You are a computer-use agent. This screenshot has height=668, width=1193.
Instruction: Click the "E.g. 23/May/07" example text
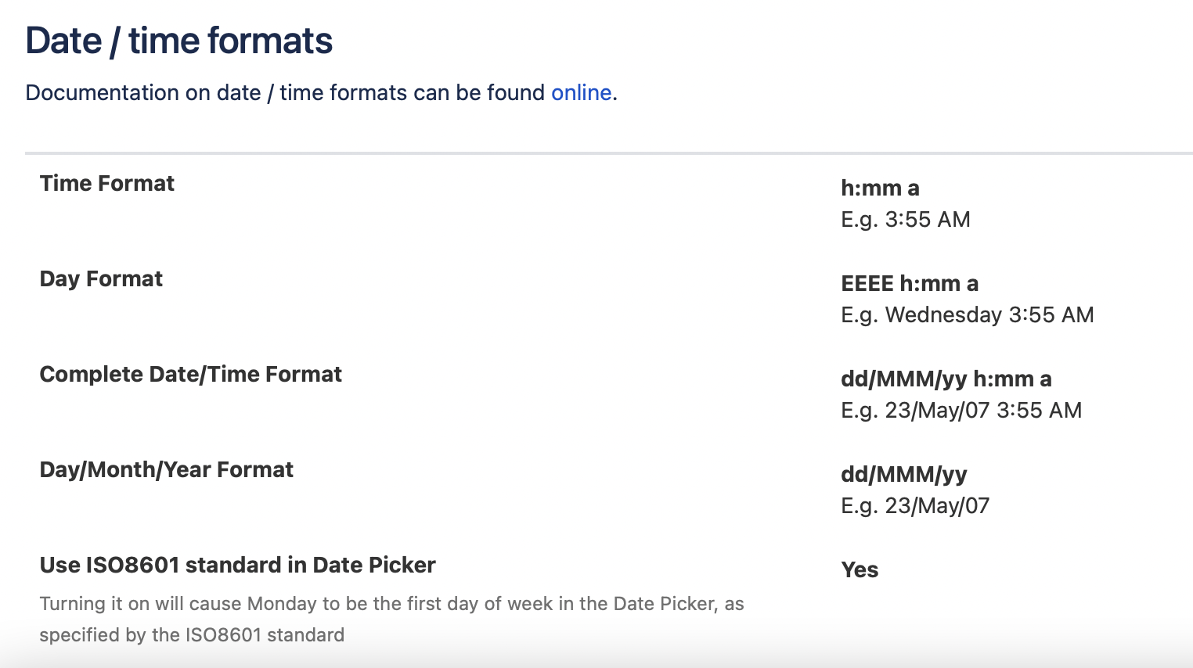914,505
